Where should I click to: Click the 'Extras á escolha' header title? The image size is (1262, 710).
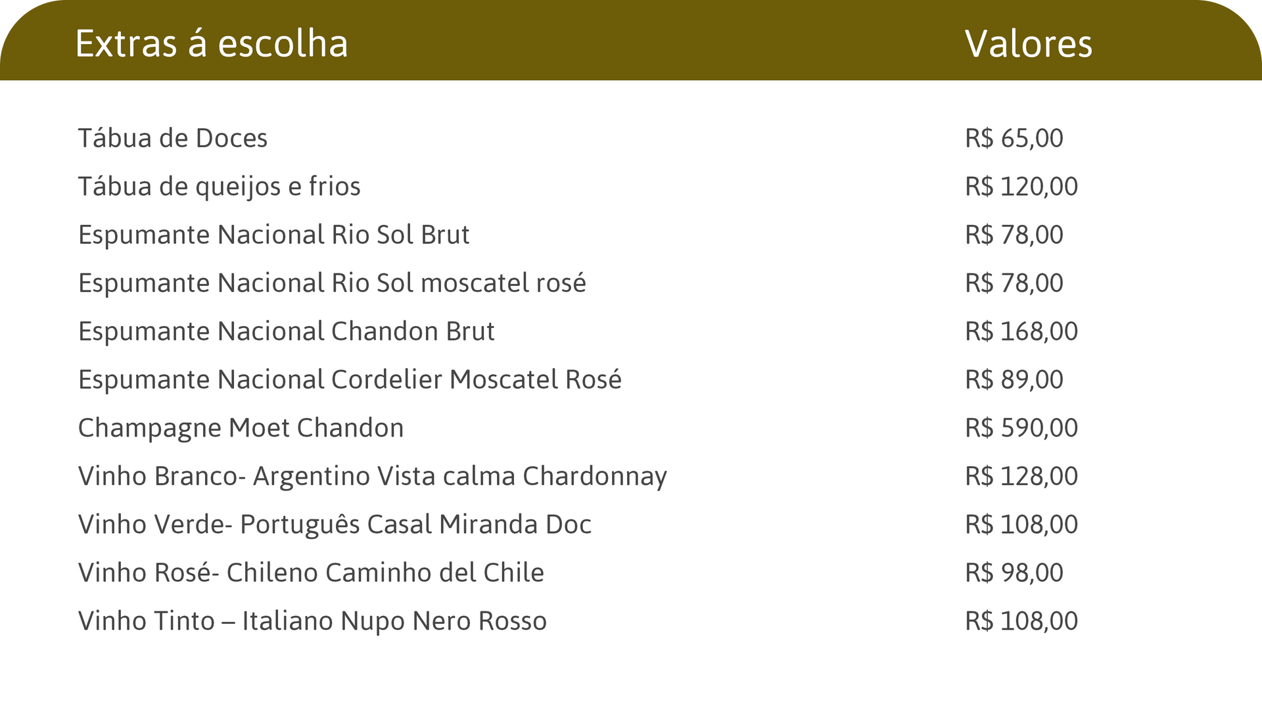[x=212, y=43]
